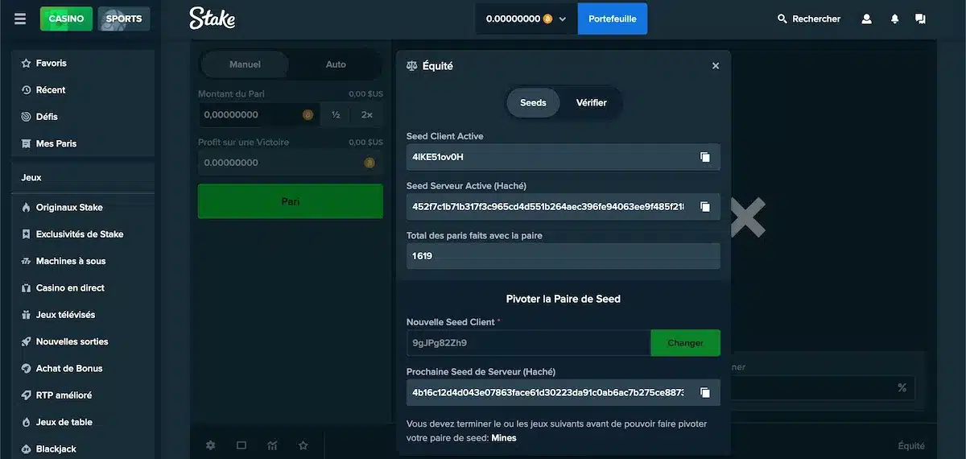The height and width of the screenshot is (459, 966).
Task: Open the chat bubble icon
Action: [x=921, y=19]
